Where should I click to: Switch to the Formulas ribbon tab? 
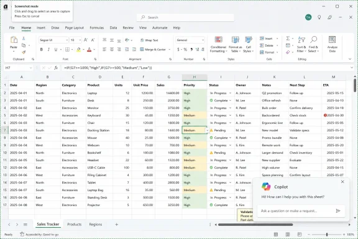pos(97,27)
